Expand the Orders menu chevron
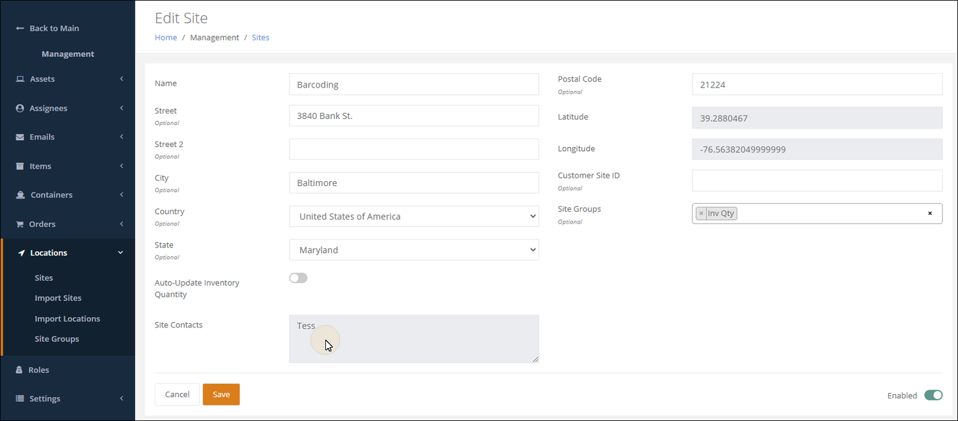 tap(121, 224)
